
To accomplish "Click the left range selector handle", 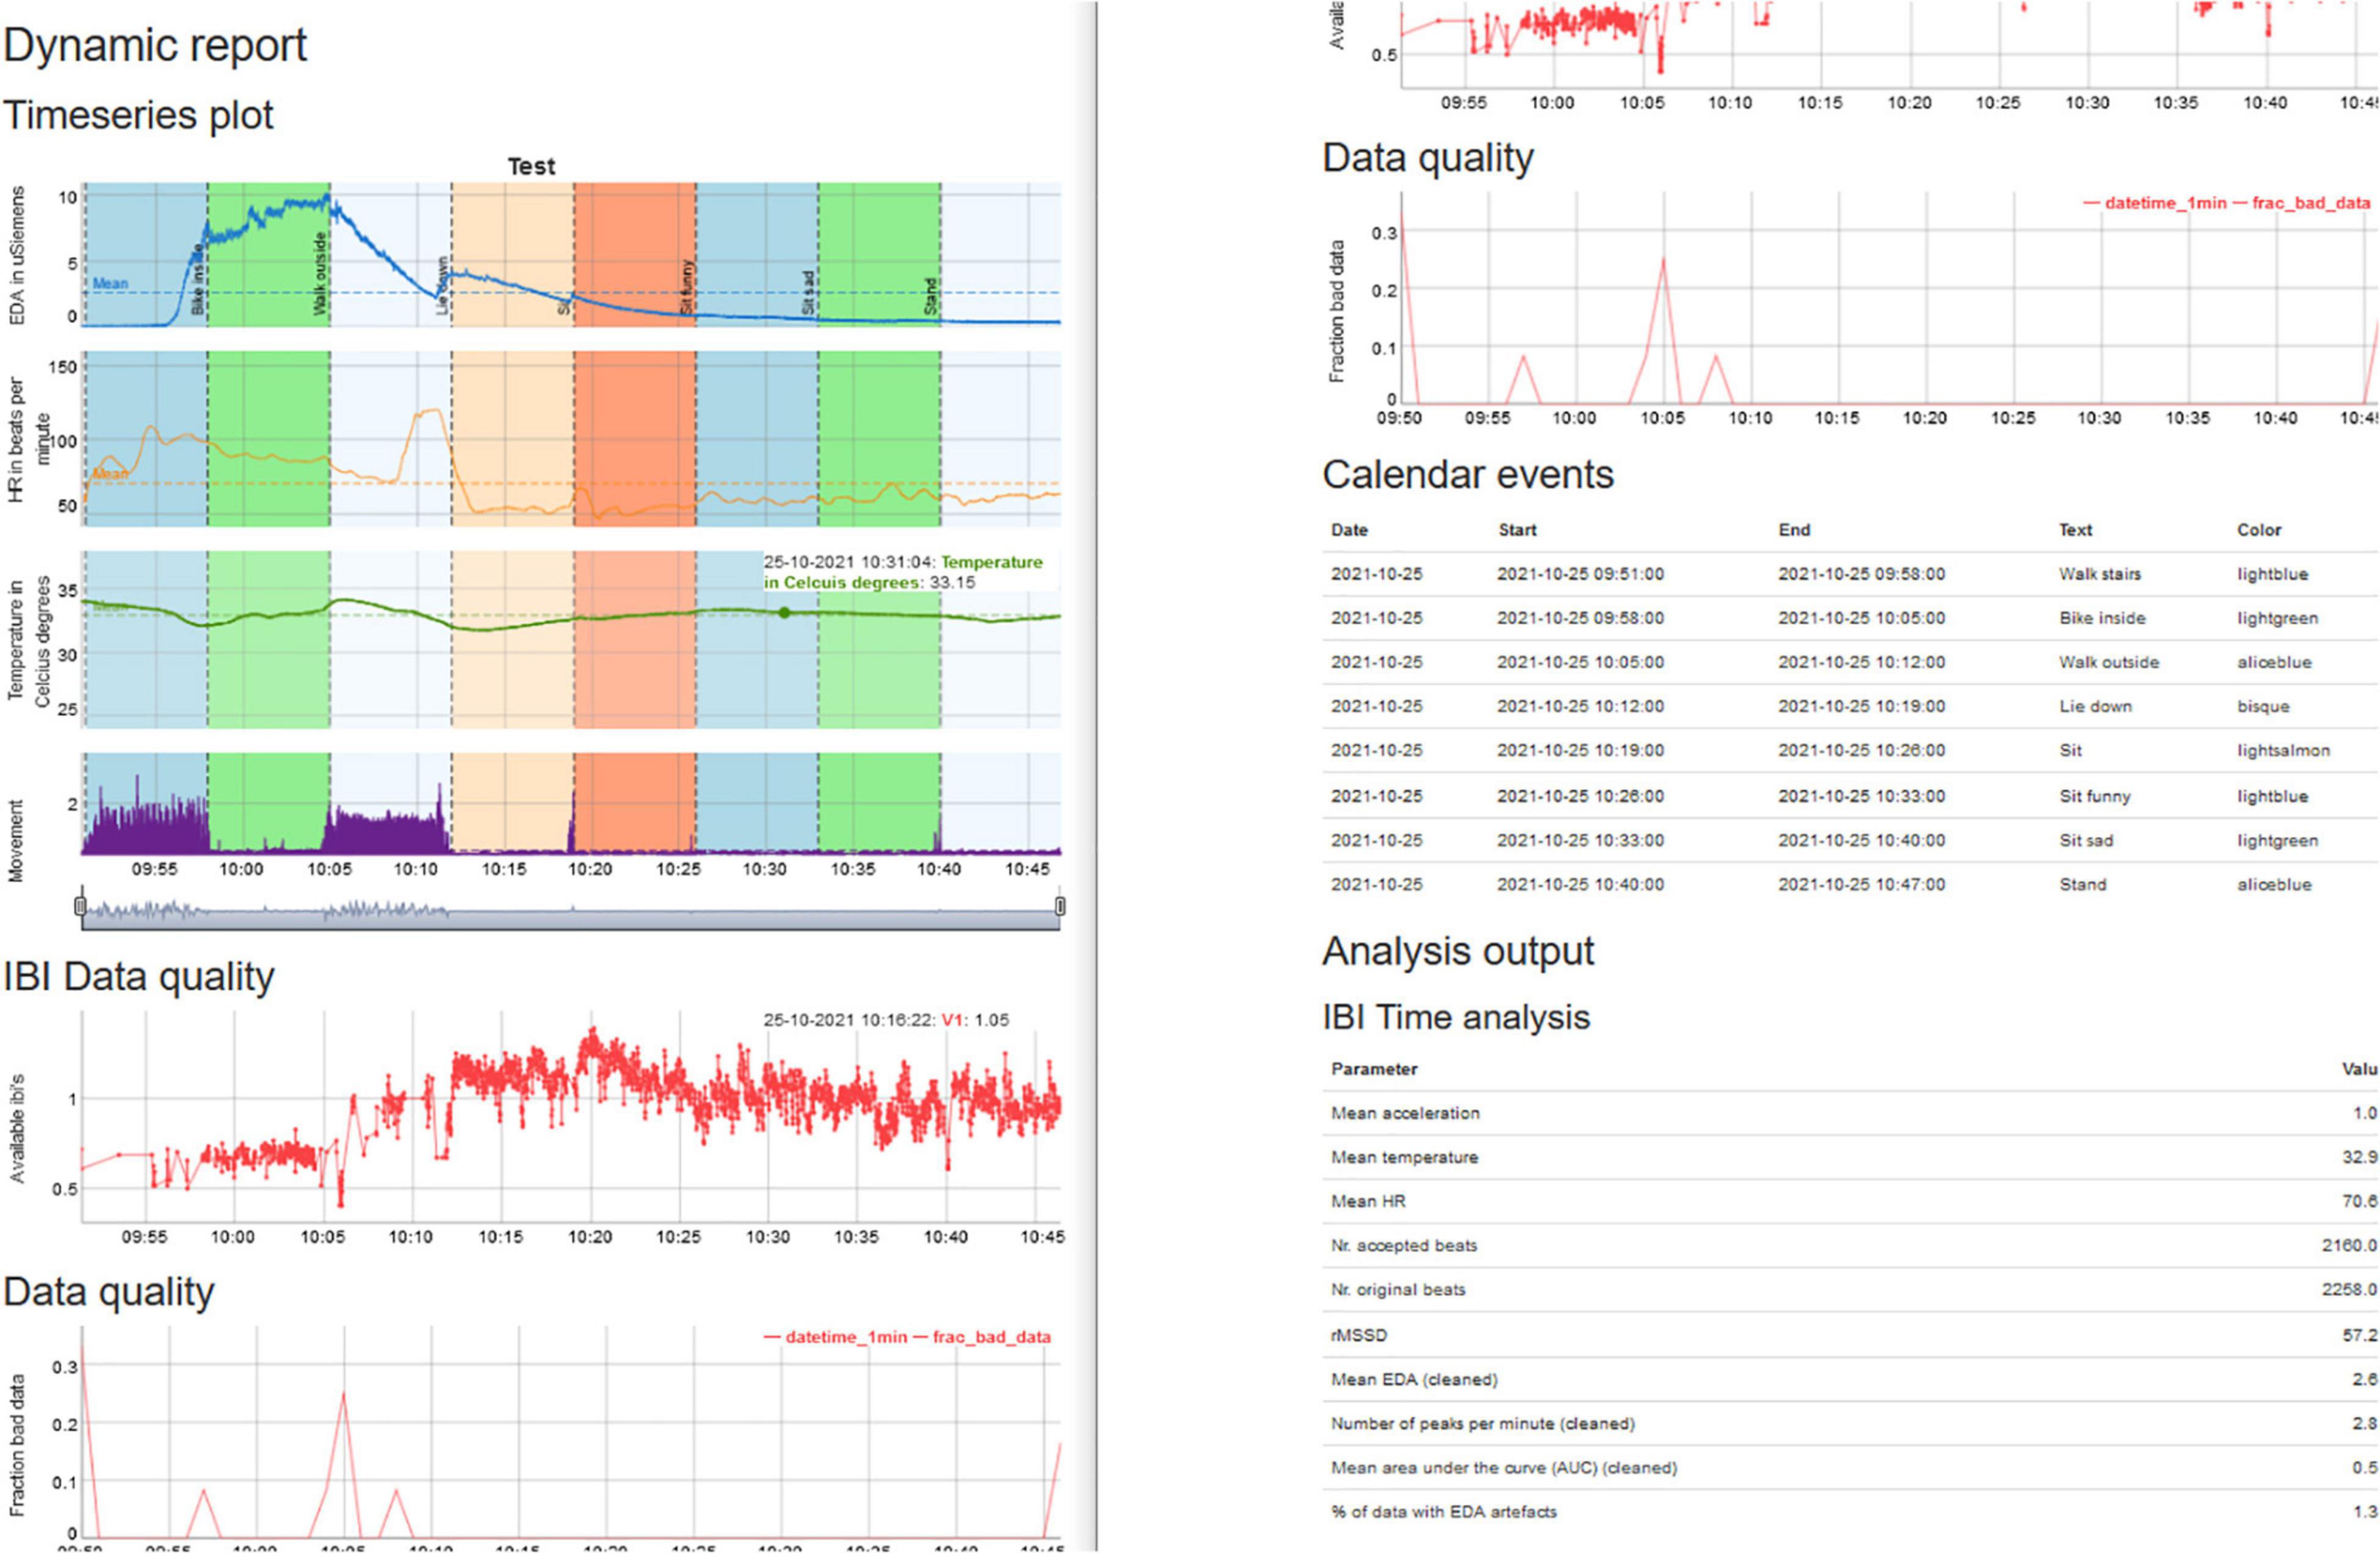I will click(x=80, y=906).
